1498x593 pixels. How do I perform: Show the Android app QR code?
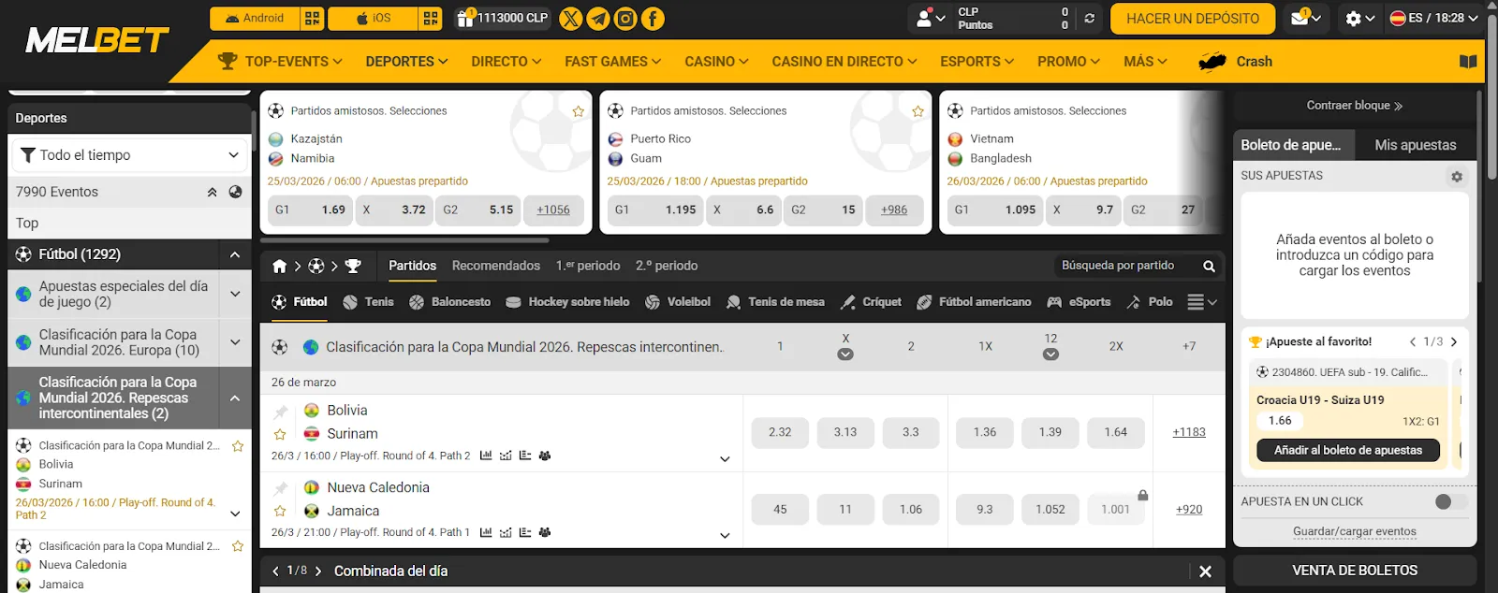coord(313,18)
